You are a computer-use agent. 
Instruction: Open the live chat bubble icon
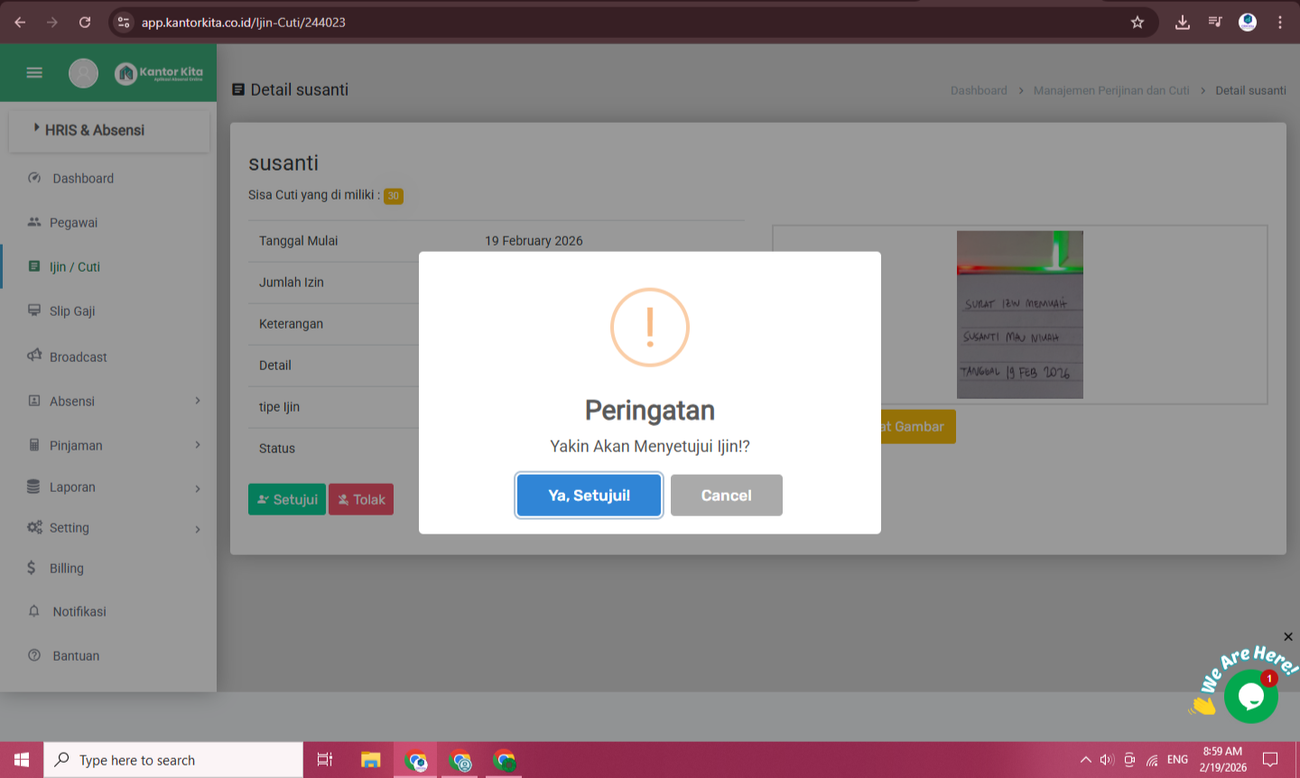point(1250,696)
